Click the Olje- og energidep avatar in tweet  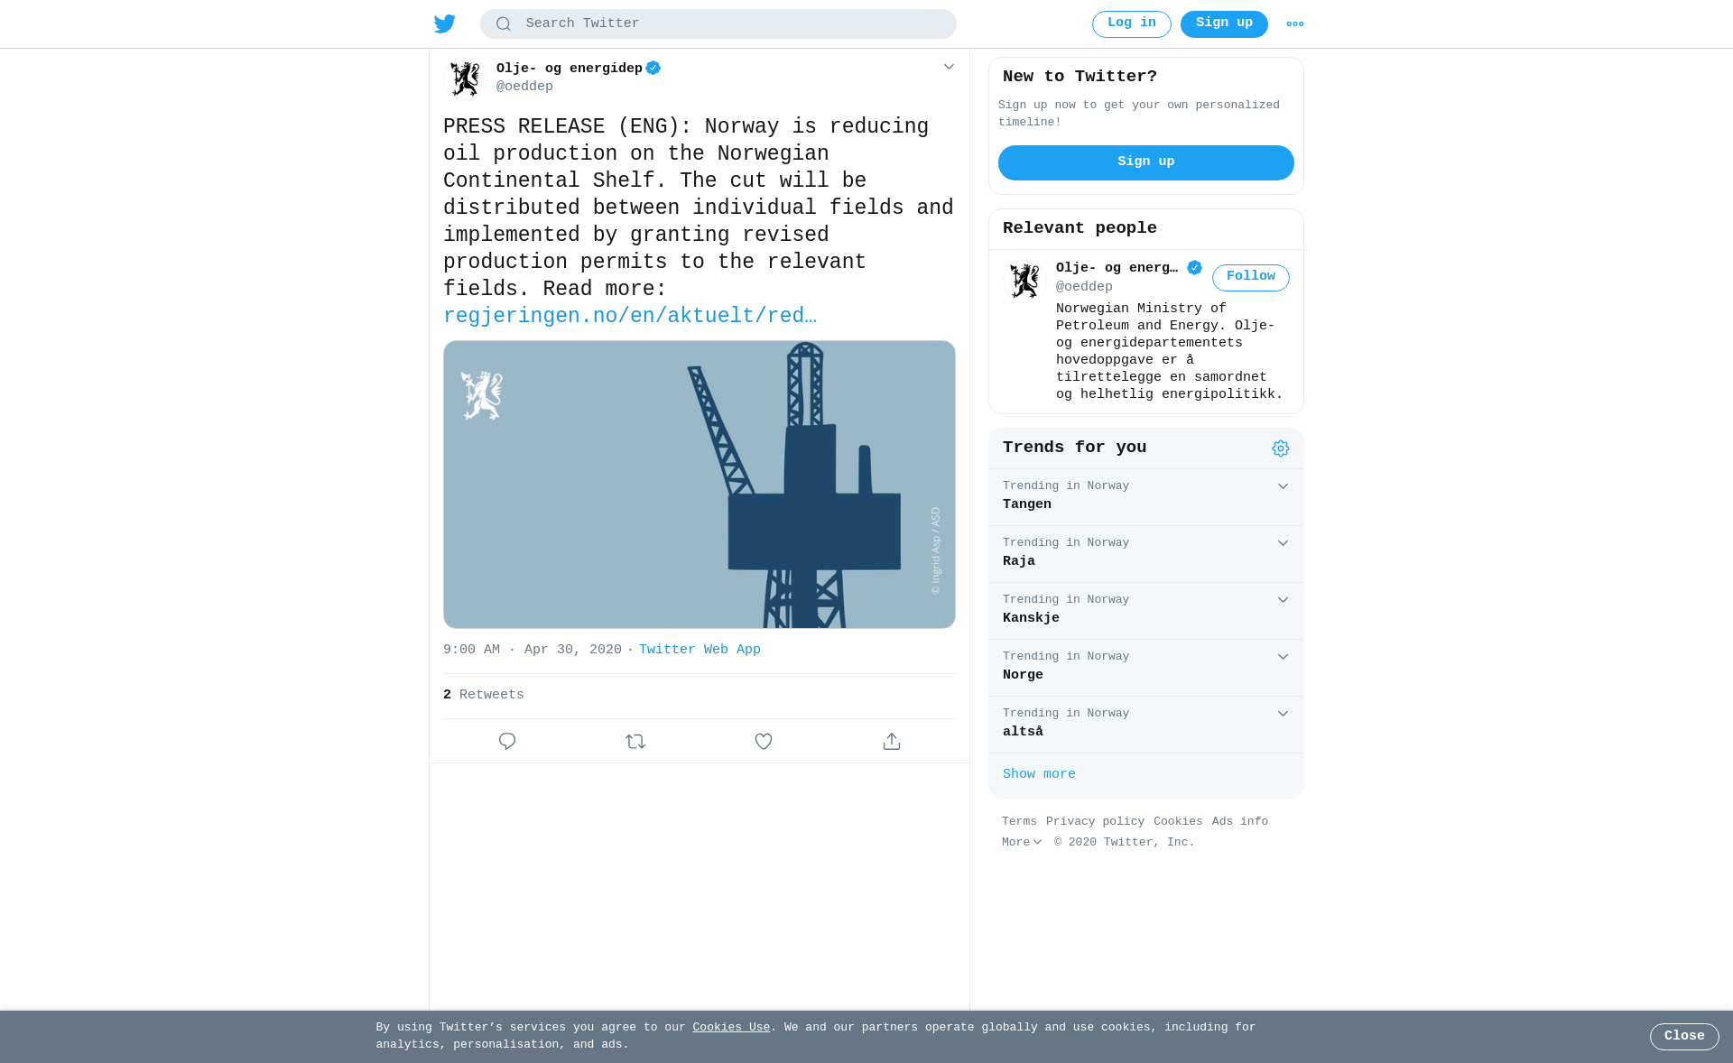466,79
